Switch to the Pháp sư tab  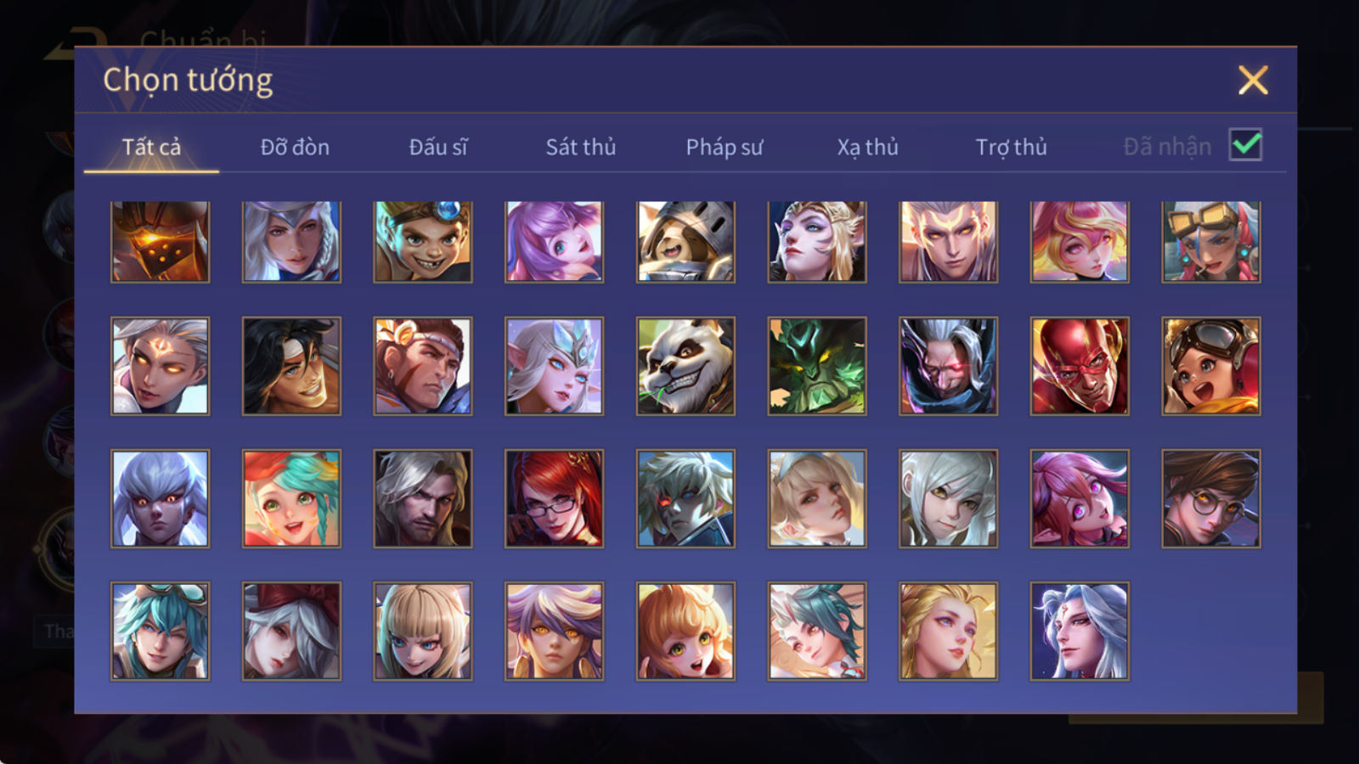(725, 147)
